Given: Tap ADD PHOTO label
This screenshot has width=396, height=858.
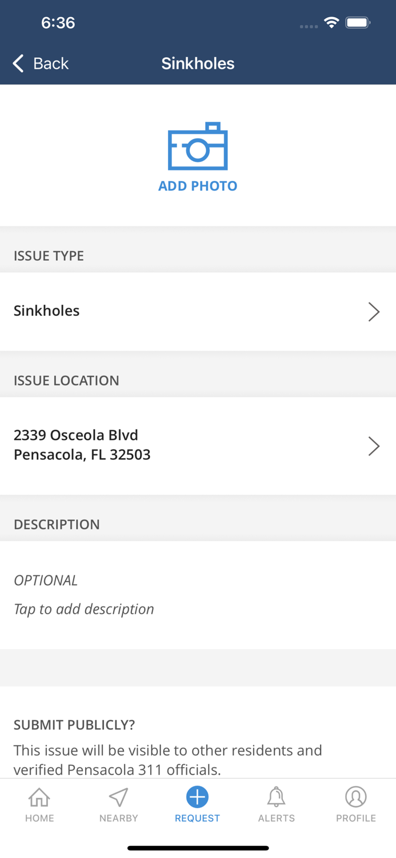Looking at the screenshot, I should pyautogui.click(x=198, y=186).
